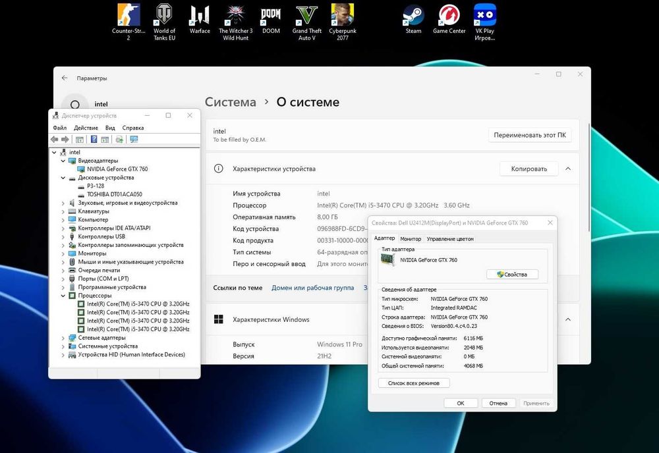The width and height of the screenshot is (659, 453).
Task: Click the Windows logo beside Характеристики Windows
Action: [x=219, y=319]
